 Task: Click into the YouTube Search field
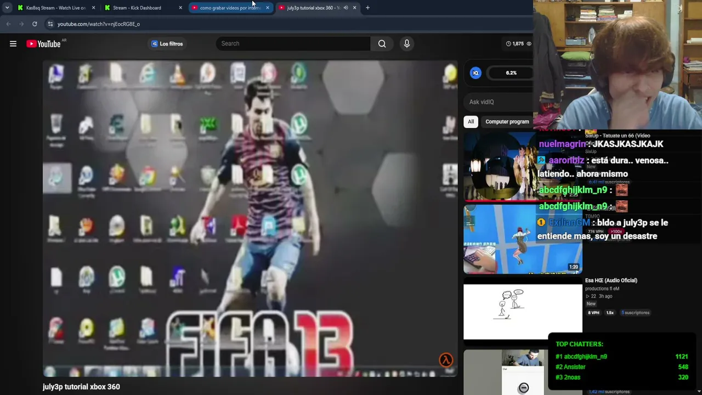pos(293,44)
